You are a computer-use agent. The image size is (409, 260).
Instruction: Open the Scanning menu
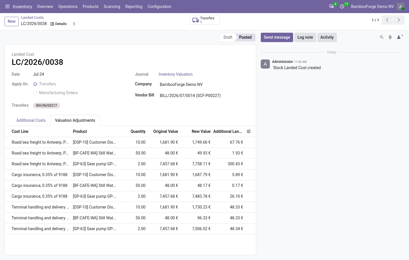point(112,7)
